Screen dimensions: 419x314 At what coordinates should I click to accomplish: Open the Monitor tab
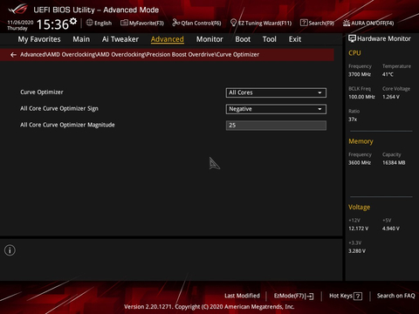pos(209,39)
